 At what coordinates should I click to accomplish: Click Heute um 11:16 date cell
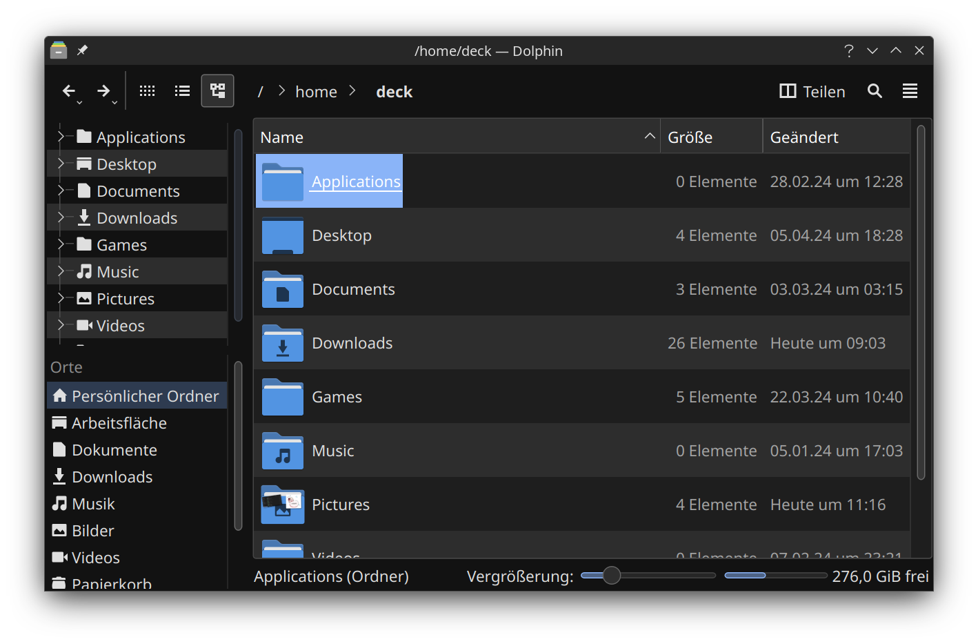tap(828, 505)
